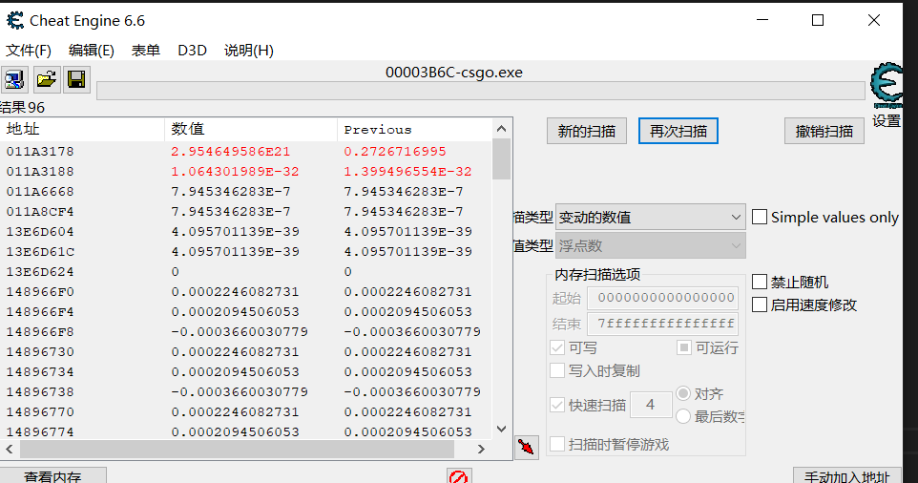
Task: Enable Simple values only checkbox
Action: pos(760,218)
